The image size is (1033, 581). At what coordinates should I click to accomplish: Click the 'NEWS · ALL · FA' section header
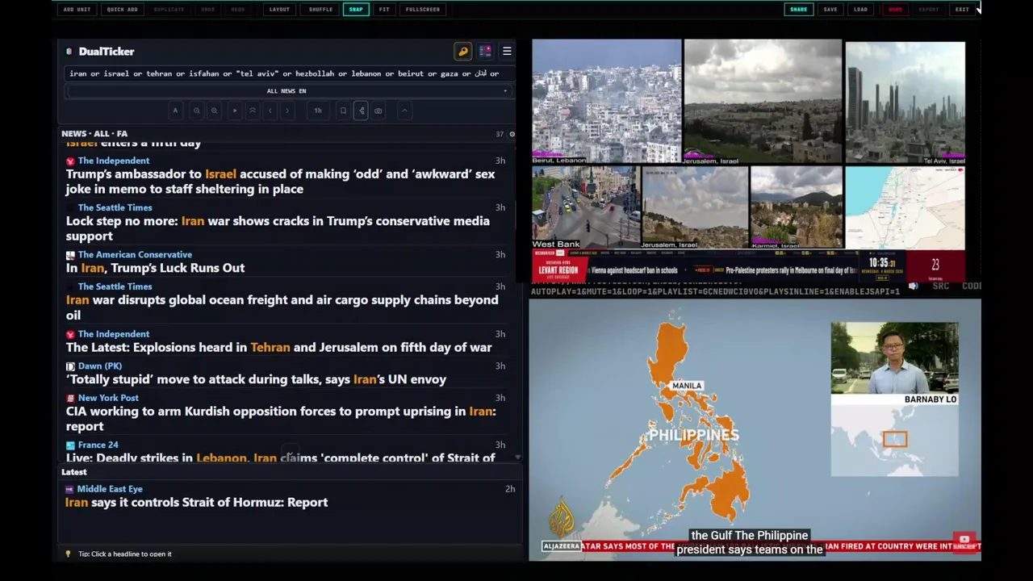click(94, 134)
